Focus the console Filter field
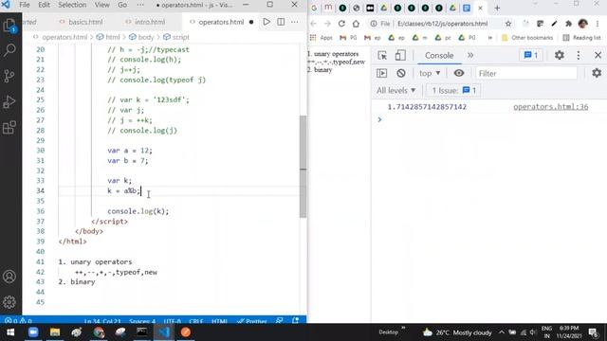Screen dimensions: 607x341 click(526, 73)
